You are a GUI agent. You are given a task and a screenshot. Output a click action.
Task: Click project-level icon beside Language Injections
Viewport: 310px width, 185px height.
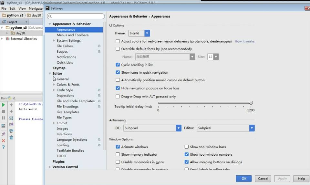click(x=99, y=139)
